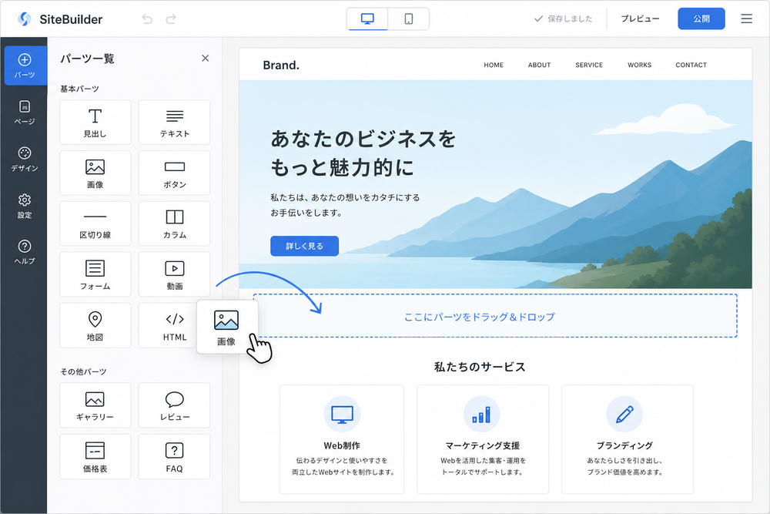Image resolution: width=770 pixels, height=514 pixels.
Task: Click the 基本パーツ section label
Action: (79, 89)
